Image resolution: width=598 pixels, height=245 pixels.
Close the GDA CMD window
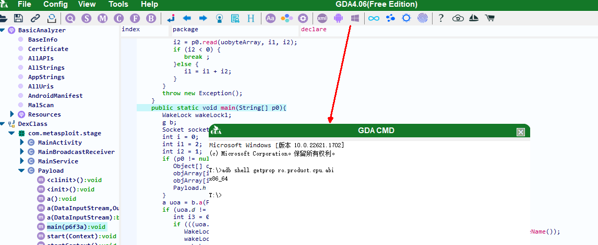[521, 132]
